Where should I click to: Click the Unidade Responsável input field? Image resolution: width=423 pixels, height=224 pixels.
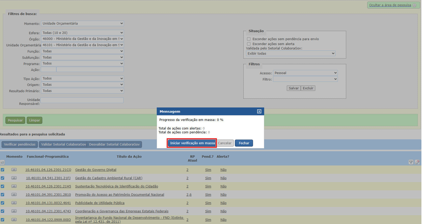coord(82,100)
